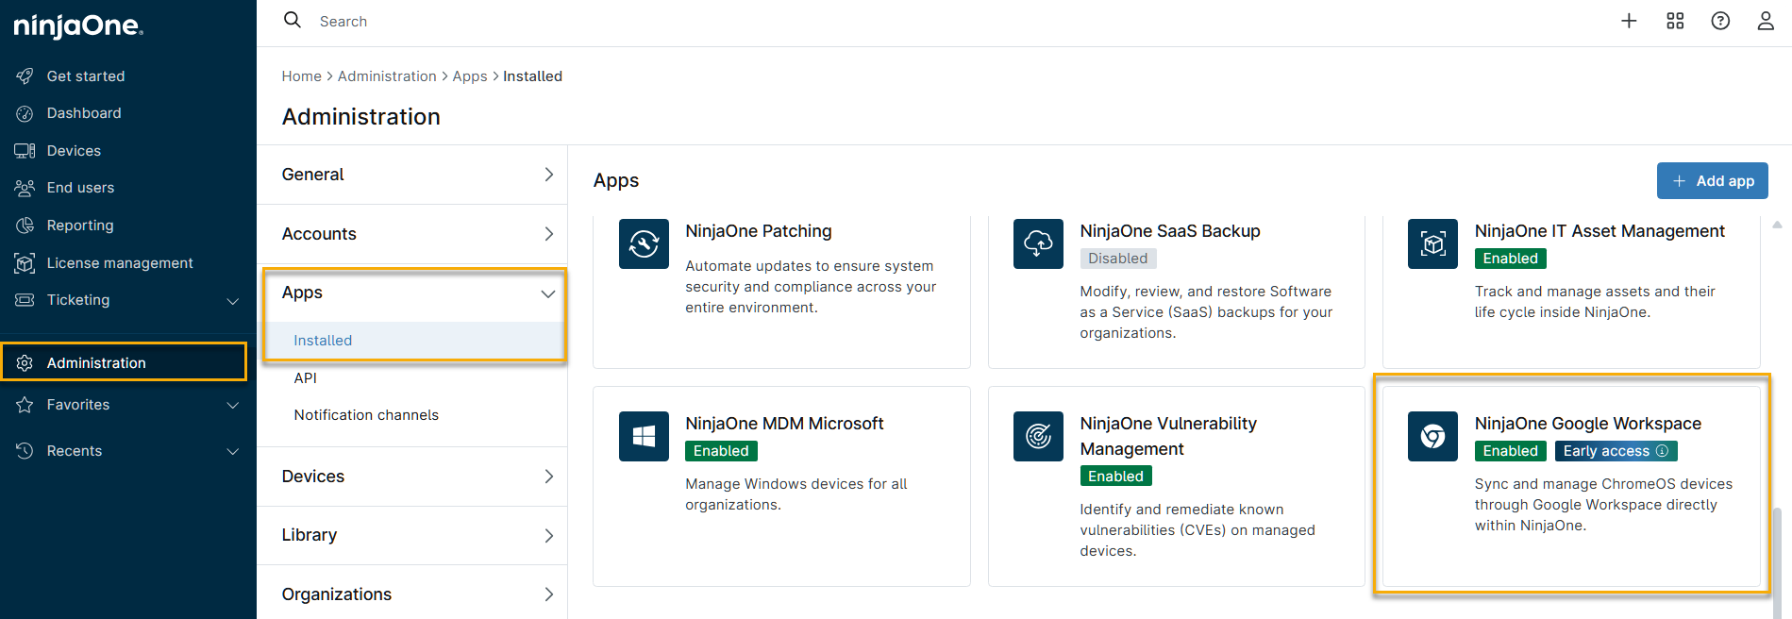Click Early access badge on Google Workspace

(1616, 451)
